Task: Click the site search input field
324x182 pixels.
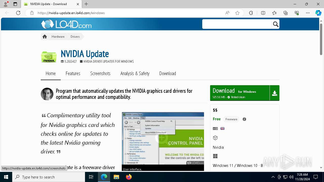Action: tap(237, 24)
